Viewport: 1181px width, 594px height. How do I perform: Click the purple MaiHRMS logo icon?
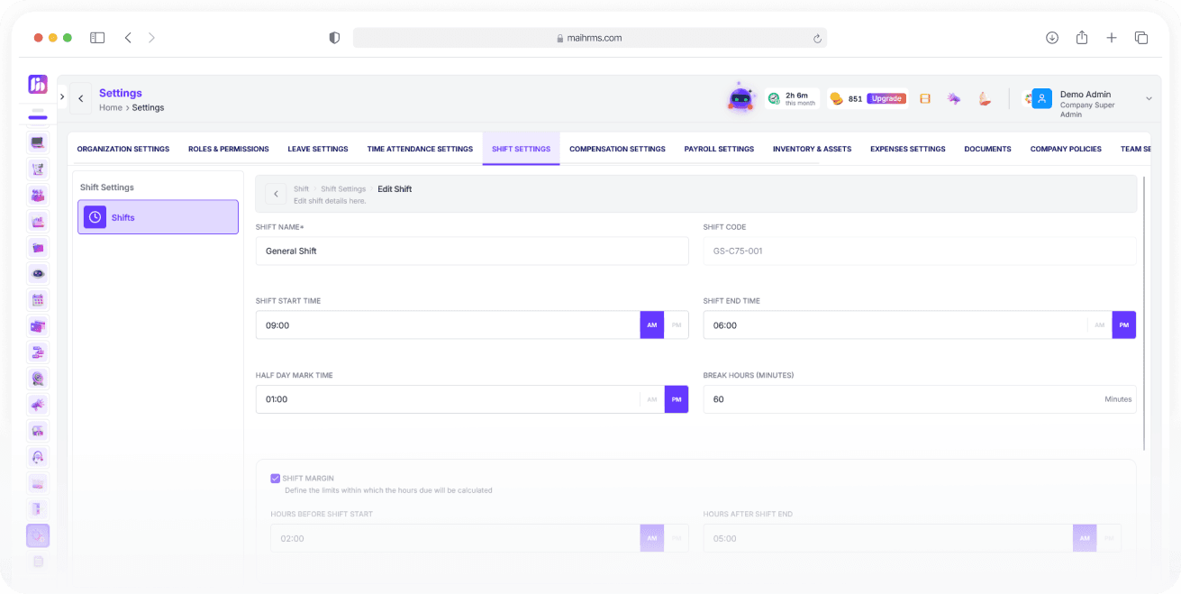38,85
